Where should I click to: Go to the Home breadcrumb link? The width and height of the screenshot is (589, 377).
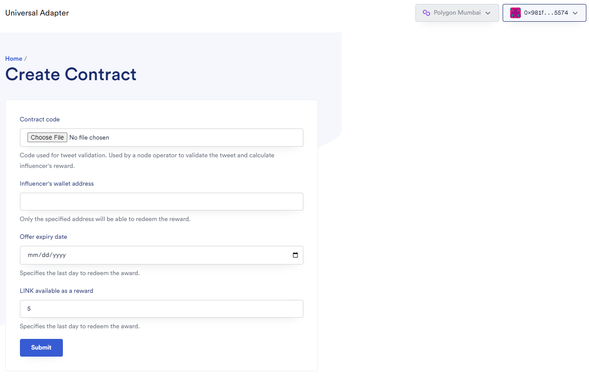[x=14, y=58]
